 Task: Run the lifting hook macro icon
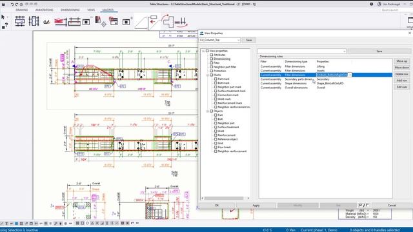click(46, 21)
